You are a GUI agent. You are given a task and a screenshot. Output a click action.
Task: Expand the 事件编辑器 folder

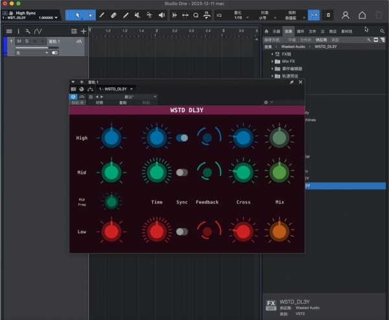[x=272, y=69]
